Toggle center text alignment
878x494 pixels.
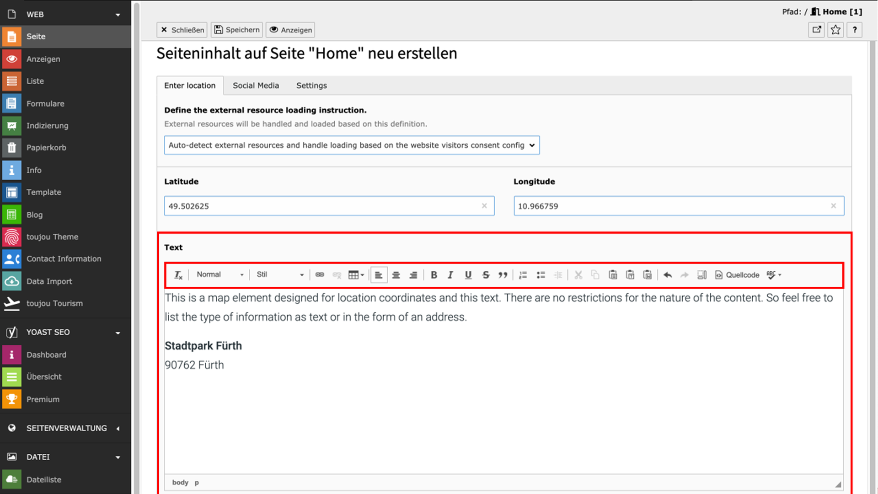click(x=396, y=275)
